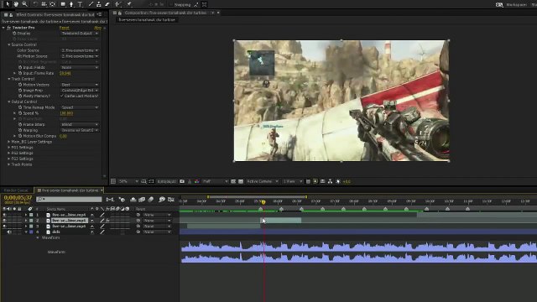Screen dimensions: 537x302
Task: Select the Zoom magnifier tool
Action: [24, 4]
